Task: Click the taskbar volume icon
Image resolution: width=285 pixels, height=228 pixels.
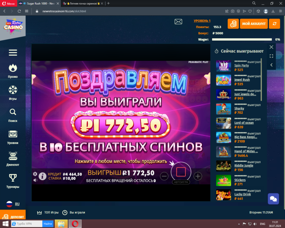Action: (255, 224)
